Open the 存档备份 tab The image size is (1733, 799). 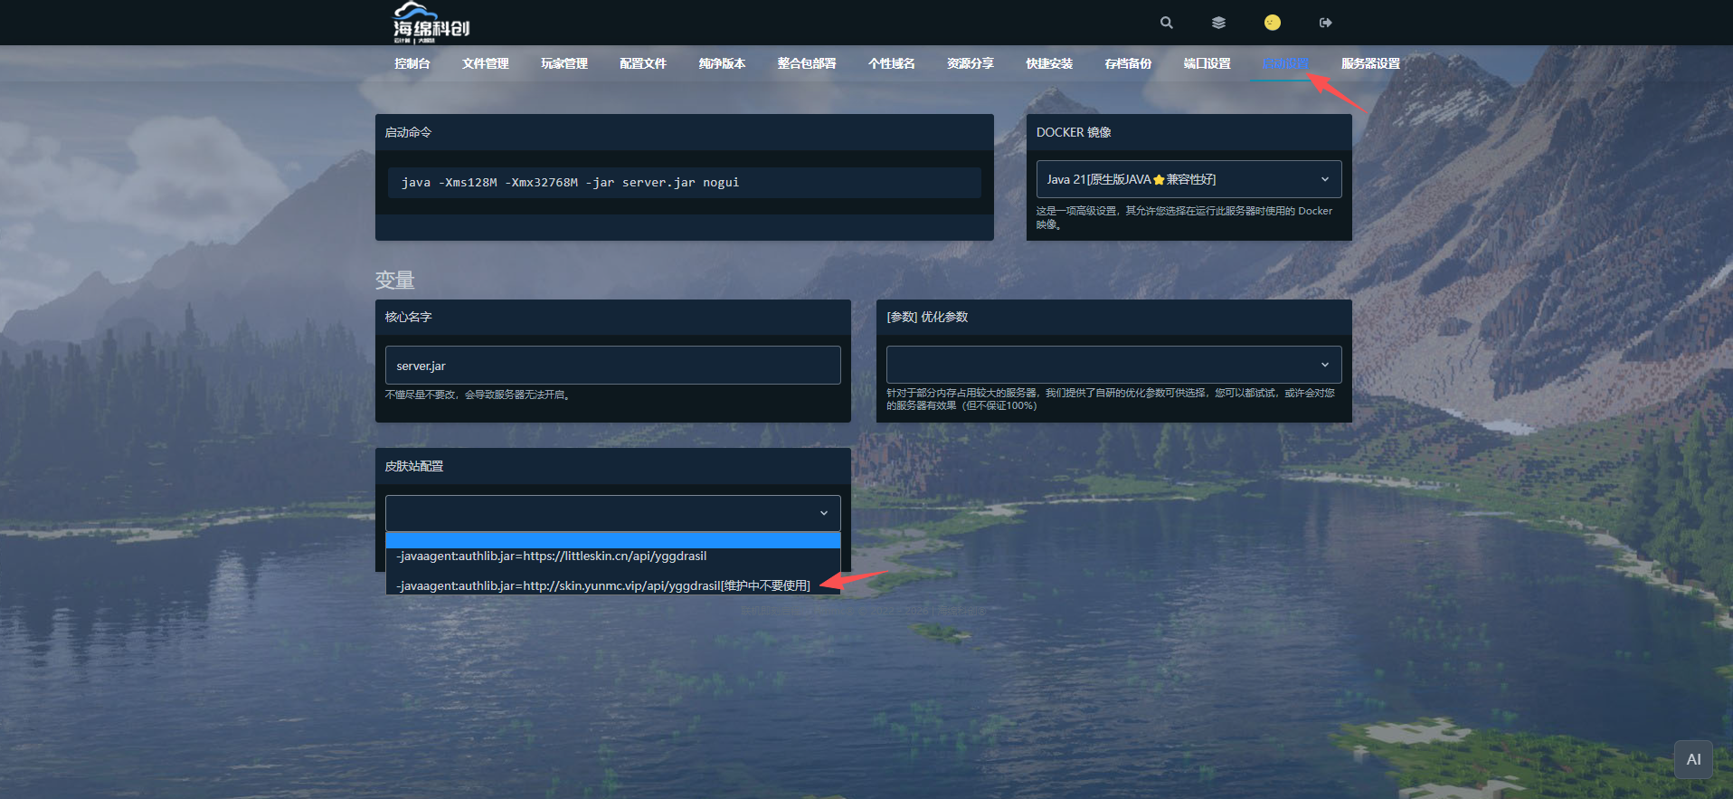[1127, 63]
